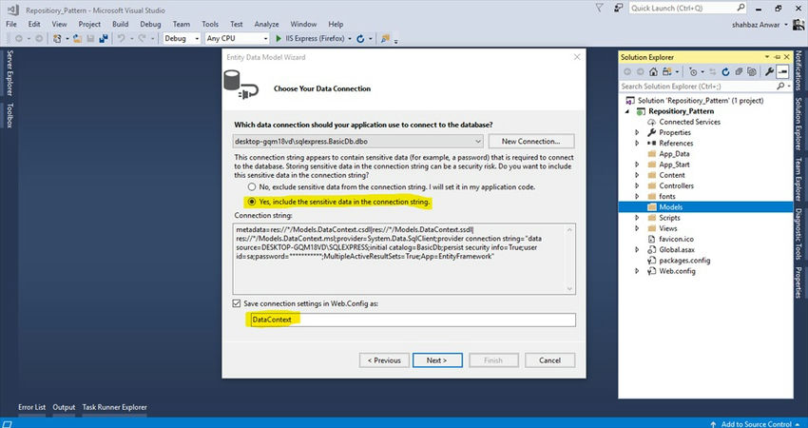Click the Switch Views icon in Solution Explorer

click(x=667, y=71)
